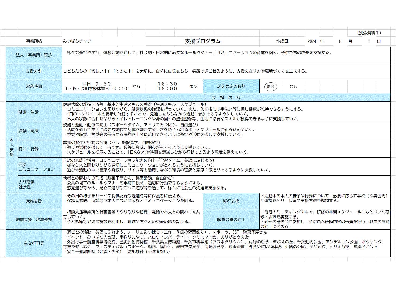The width and height of the screenshot is (397, 284).
Task: Click the 支援方針 header cell
Action: (34, 71)
